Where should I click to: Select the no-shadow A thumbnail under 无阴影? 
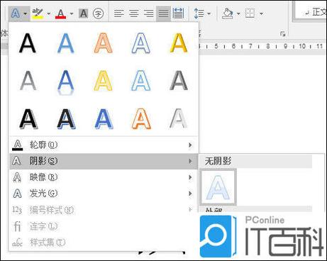218,187
